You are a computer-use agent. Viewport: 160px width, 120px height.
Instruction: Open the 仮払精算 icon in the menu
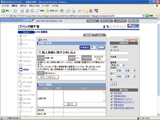21,99
